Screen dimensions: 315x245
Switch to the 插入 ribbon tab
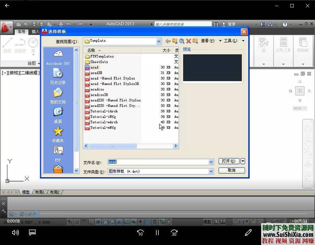[x=35, y=31]
